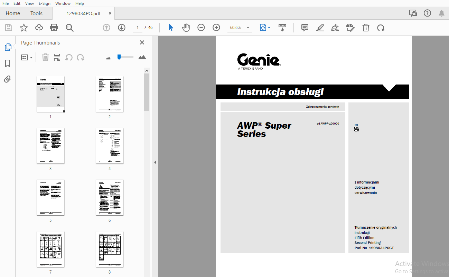Viewport: 449px width, 277px height.
Task: Click the 'od AWPP-100000' serial text
Action: [328, 123]
